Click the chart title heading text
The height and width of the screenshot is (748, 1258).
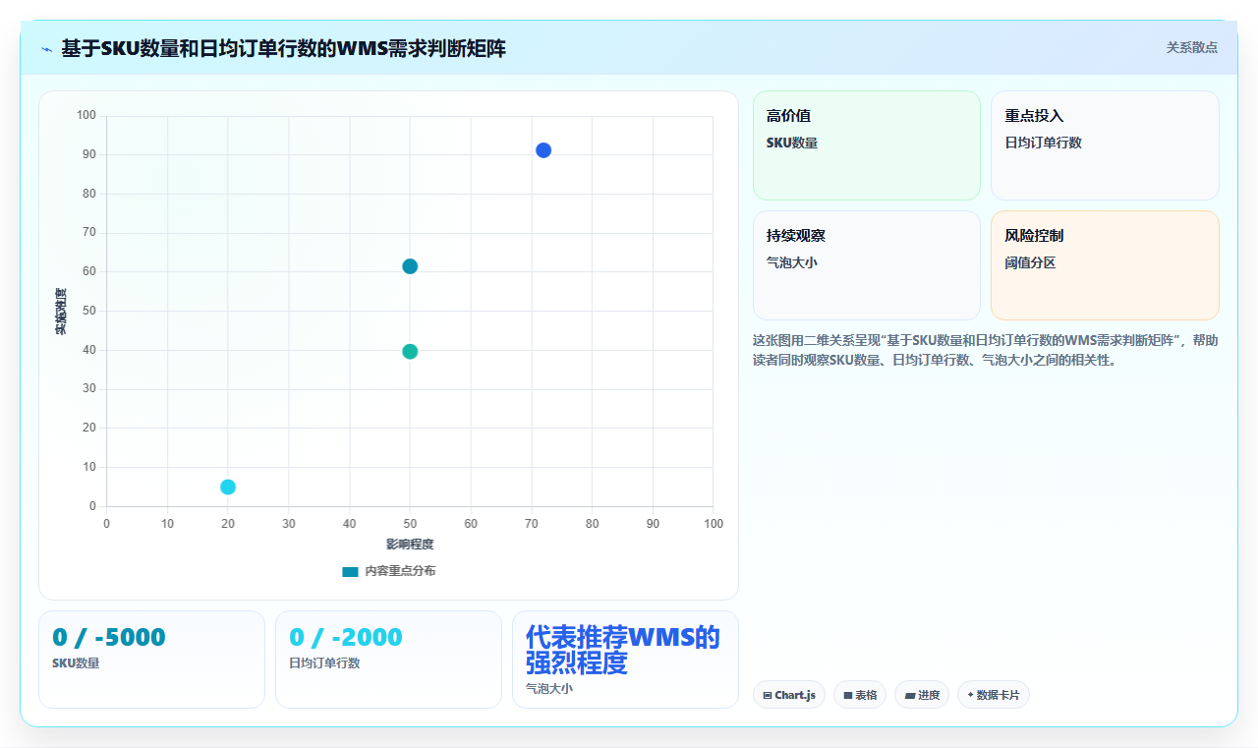pos(283,48)
